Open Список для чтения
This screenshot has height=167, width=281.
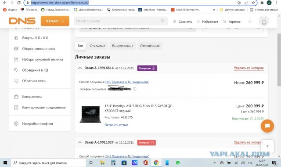pyautogui.click(x=264, y=10)
